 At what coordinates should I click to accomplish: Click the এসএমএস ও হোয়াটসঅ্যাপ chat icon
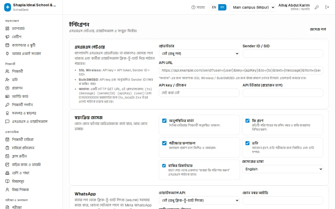[x=7, y=121]
